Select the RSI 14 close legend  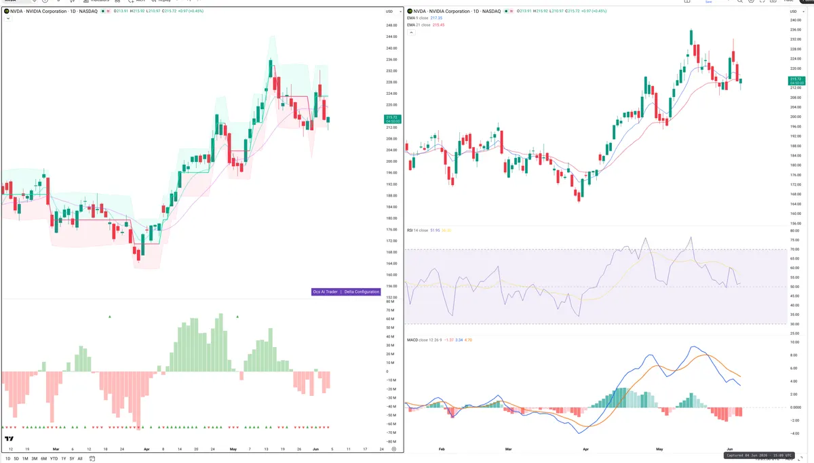[x=428, y=230]
